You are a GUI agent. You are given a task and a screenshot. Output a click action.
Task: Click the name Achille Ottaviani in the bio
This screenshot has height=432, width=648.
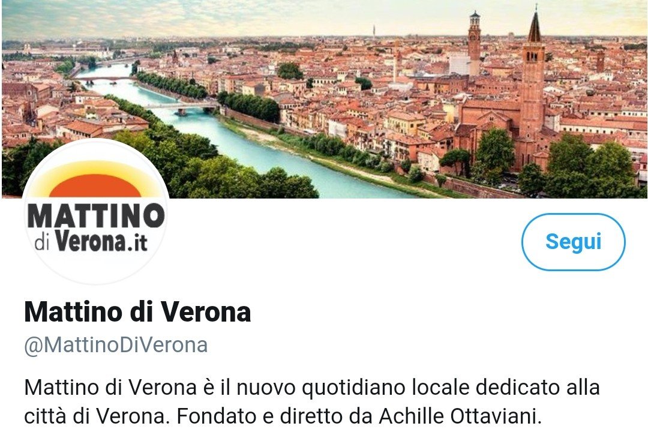click(460, 417)
